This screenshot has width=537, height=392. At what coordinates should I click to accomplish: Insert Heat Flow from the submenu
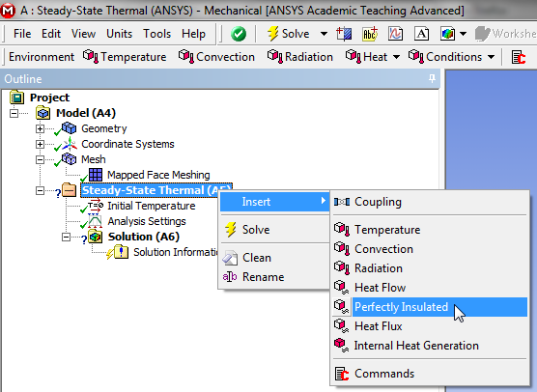pyautogui.click(x=430, y=288)
